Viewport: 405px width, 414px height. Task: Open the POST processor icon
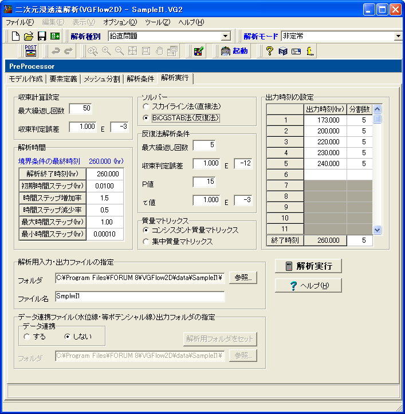(x=30, y=51)
